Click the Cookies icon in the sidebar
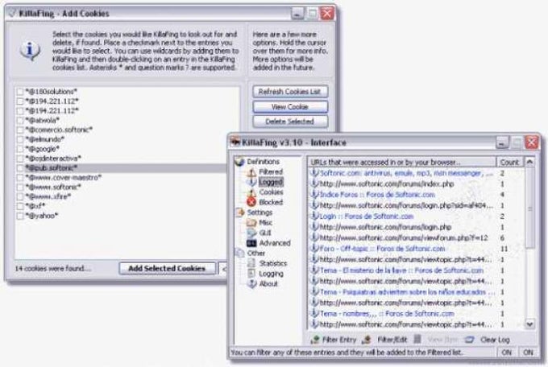 pyautogui.click(x=251, y=192)
